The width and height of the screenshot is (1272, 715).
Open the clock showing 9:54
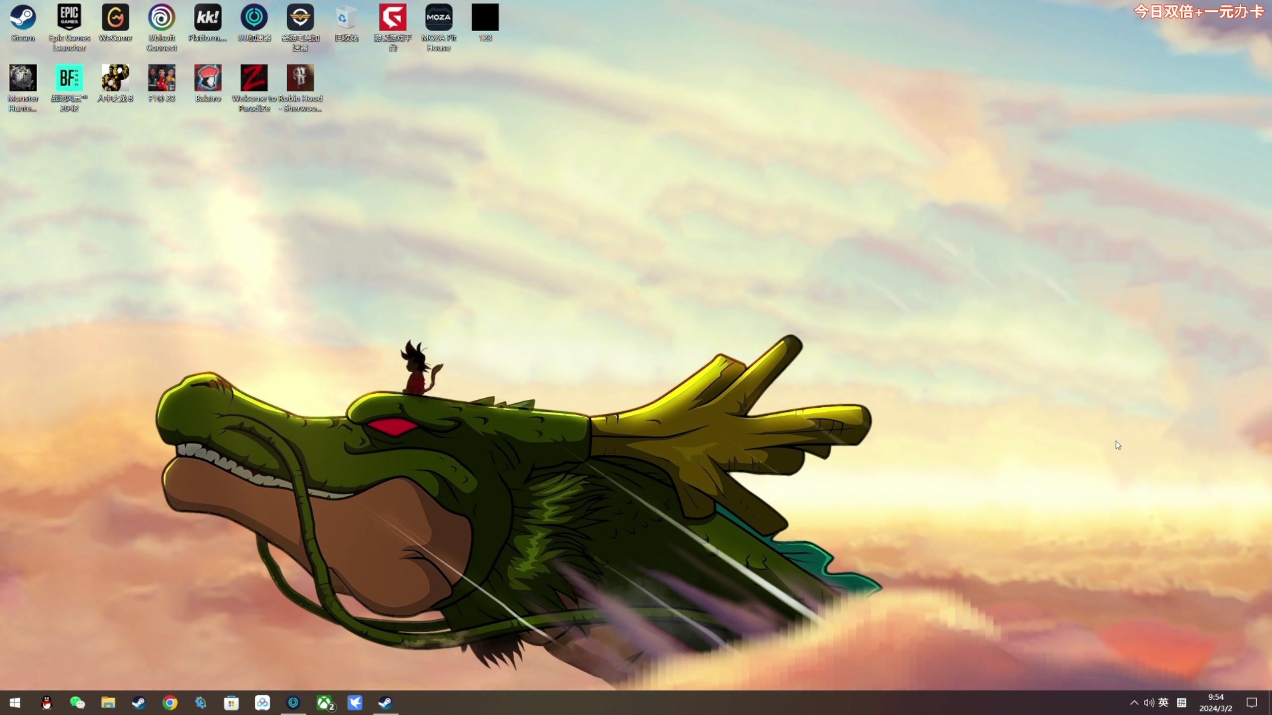1215,703
